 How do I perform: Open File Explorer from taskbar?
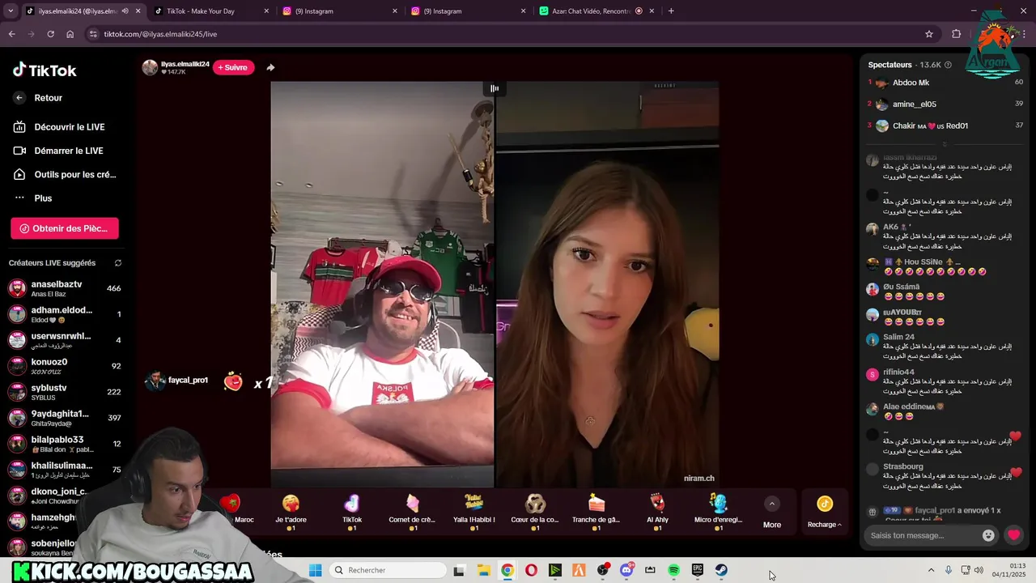click(483, 570)
